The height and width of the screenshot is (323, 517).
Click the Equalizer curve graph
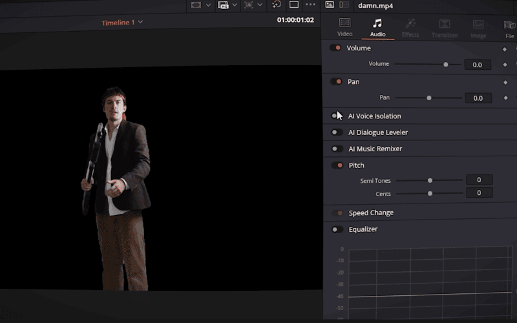point(430,283)
